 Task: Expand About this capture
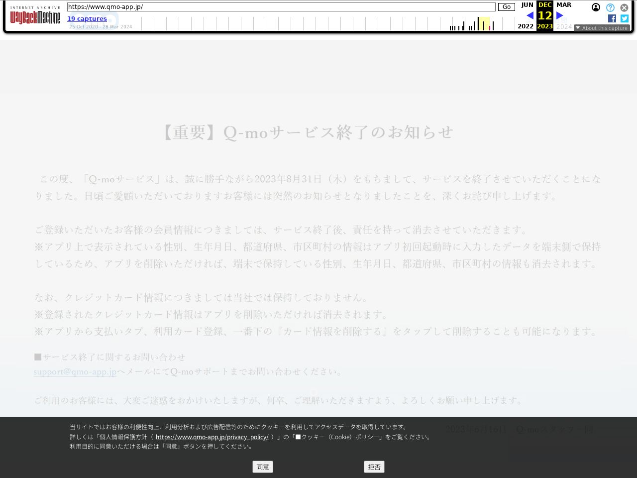tap(602, 28)
